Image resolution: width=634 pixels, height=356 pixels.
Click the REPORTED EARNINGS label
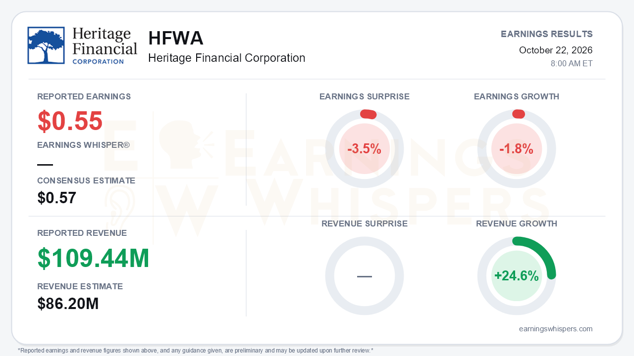click(84, 96)
